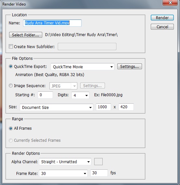180x185 pixels.
Task: Open QuickTime Export Settings
Action: [129, 66]
